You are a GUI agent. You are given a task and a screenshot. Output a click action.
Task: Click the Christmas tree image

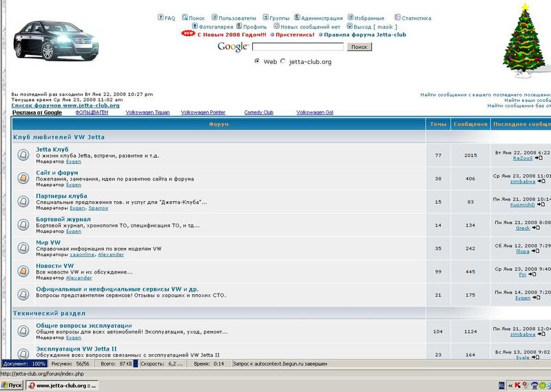(526, 41)
